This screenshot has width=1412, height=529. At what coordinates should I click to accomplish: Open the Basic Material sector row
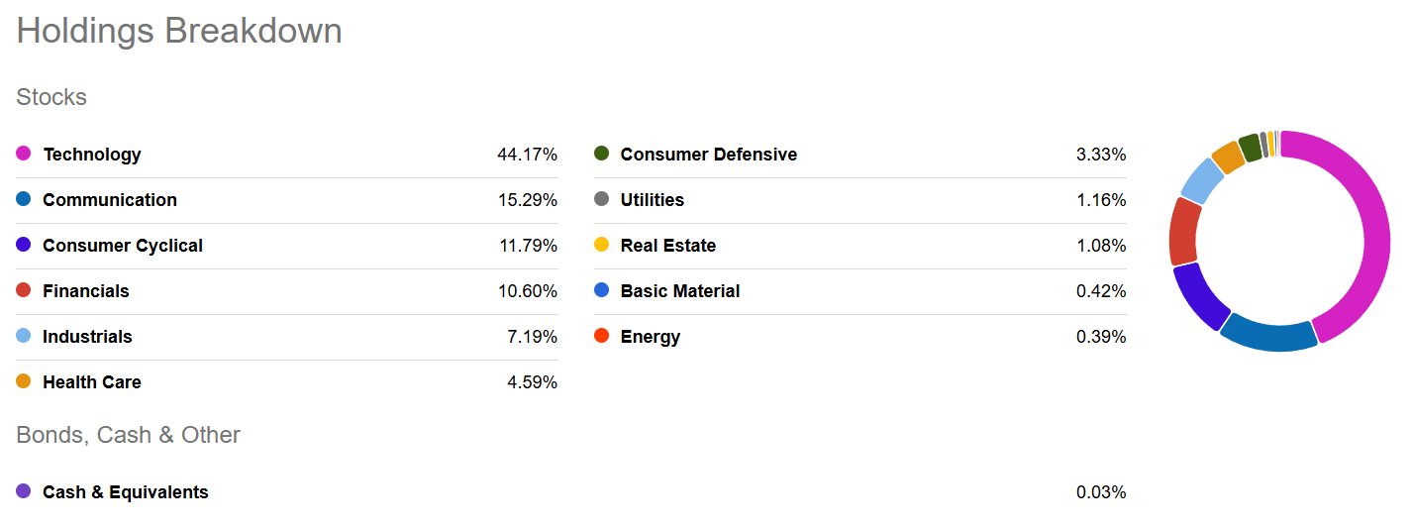[x=859, y=291]
